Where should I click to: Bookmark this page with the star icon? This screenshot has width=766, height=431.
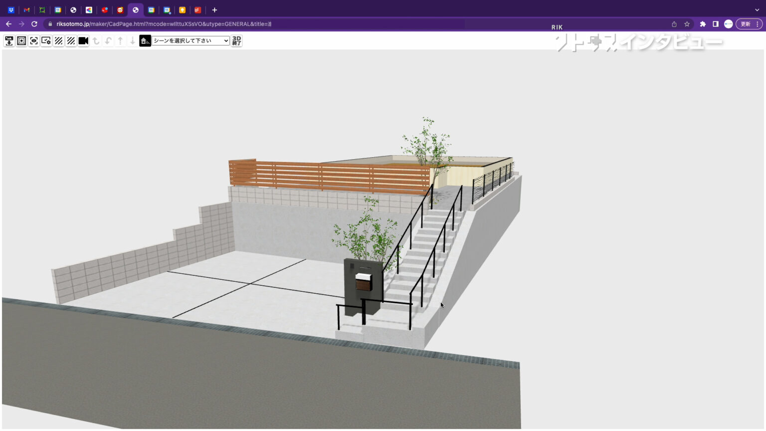(687, 24)
